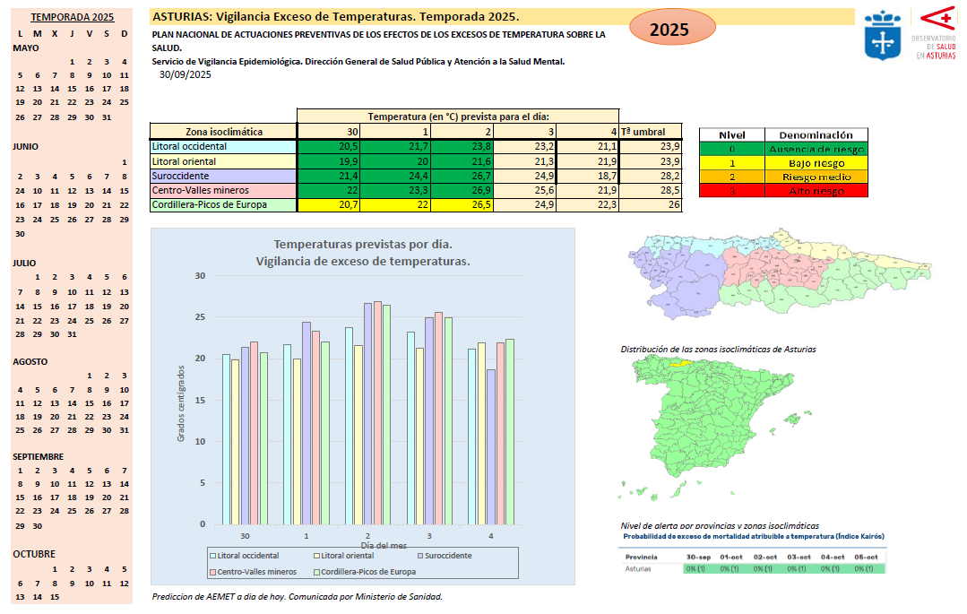
Task: Click the Centro-Valles mineros chart legend marker
Action: point(212,572)
